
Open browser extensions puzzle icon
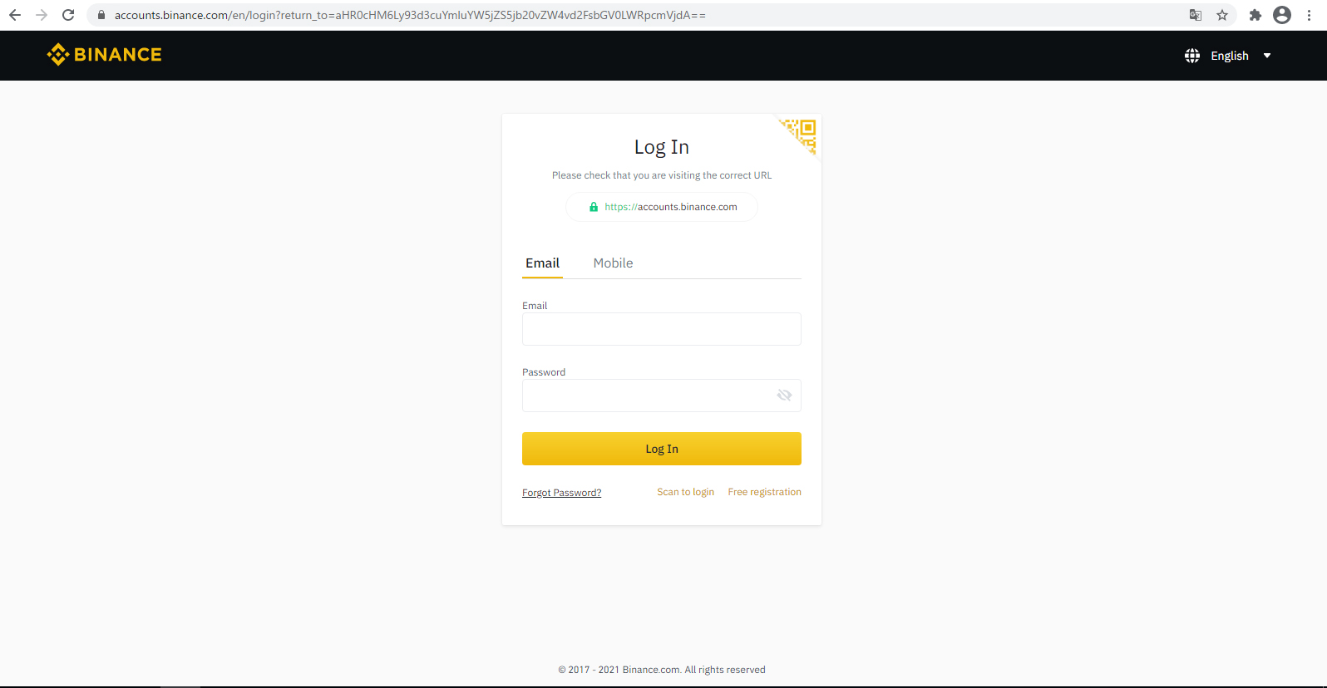coord(1255,15)
